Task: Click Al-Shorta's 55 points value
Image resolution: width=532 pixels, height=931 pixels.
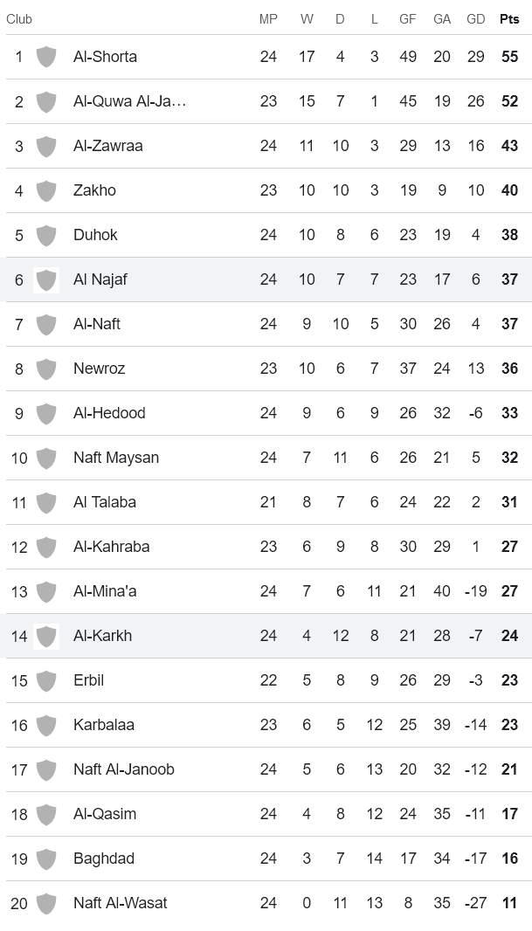Action: click(509, 57)
